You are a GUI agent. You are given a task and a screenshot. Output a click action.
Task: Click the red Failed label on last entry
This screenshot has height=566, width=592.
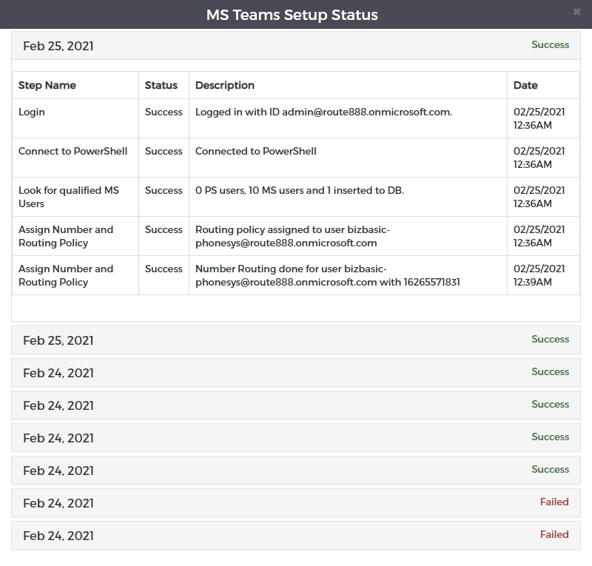tap(554, 534)
